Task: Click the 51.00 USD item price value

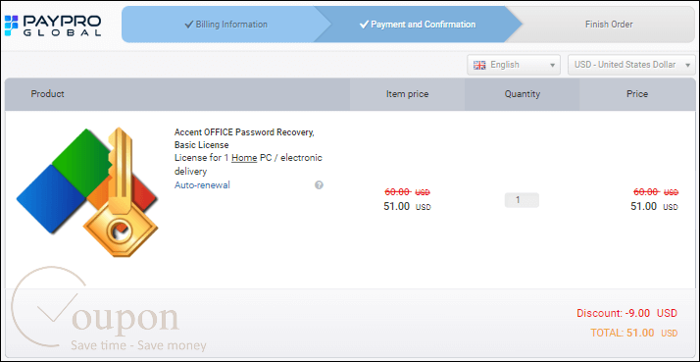Action: click(407, 207)
